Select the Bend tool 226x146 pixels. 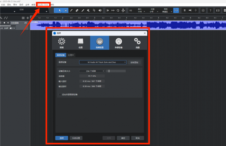pyautogui.click(x=94, y=10)
